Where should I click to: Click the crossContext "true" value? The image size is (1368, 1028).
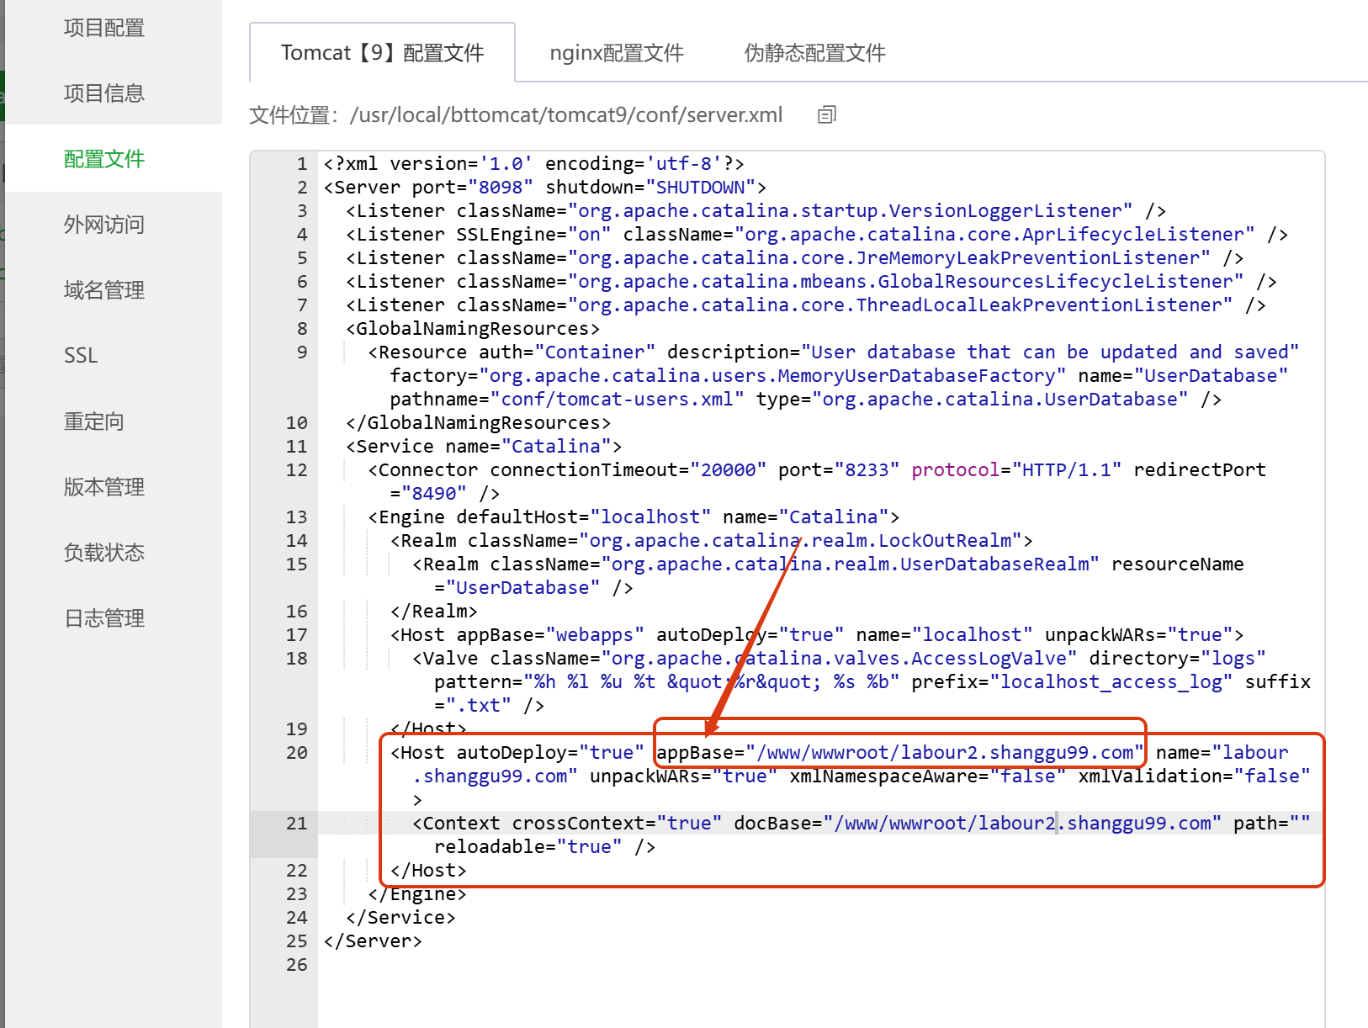click(689, 823)
